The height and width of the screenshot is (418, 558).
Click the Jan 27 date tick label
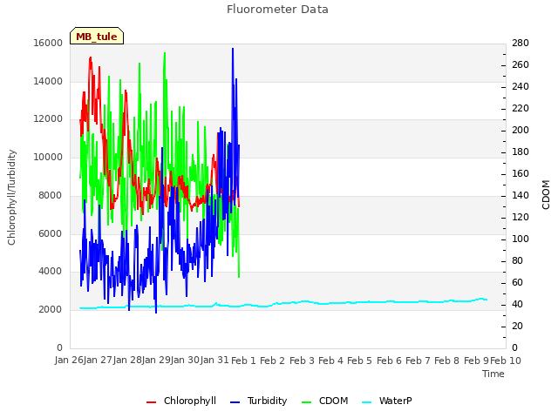coord(99,361)
